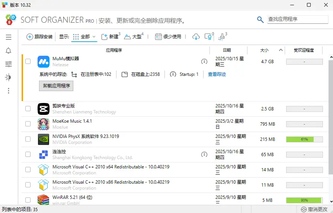Click list scrollbar down arrow
Viewport: 333px width, 213px height.
click(x=331, y=201)
